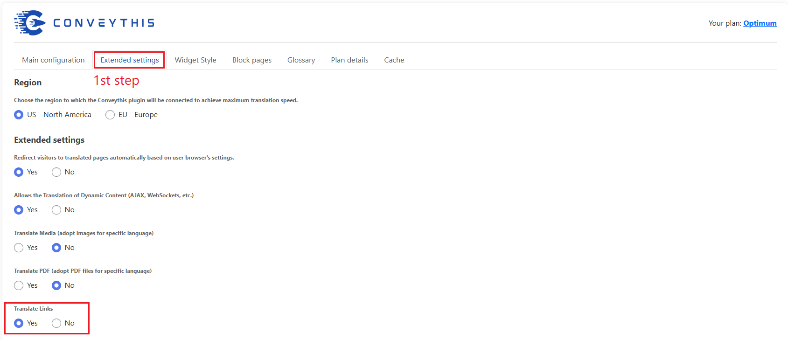View the Plan details tab
788x340 pixels.
(x=349, y=60)
